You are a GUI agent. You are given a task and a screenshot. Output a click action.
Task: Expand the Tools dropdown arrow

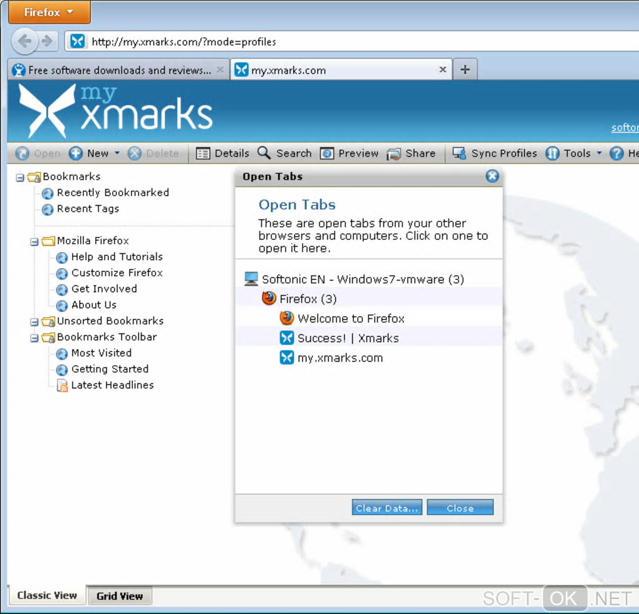coord(599,153)
